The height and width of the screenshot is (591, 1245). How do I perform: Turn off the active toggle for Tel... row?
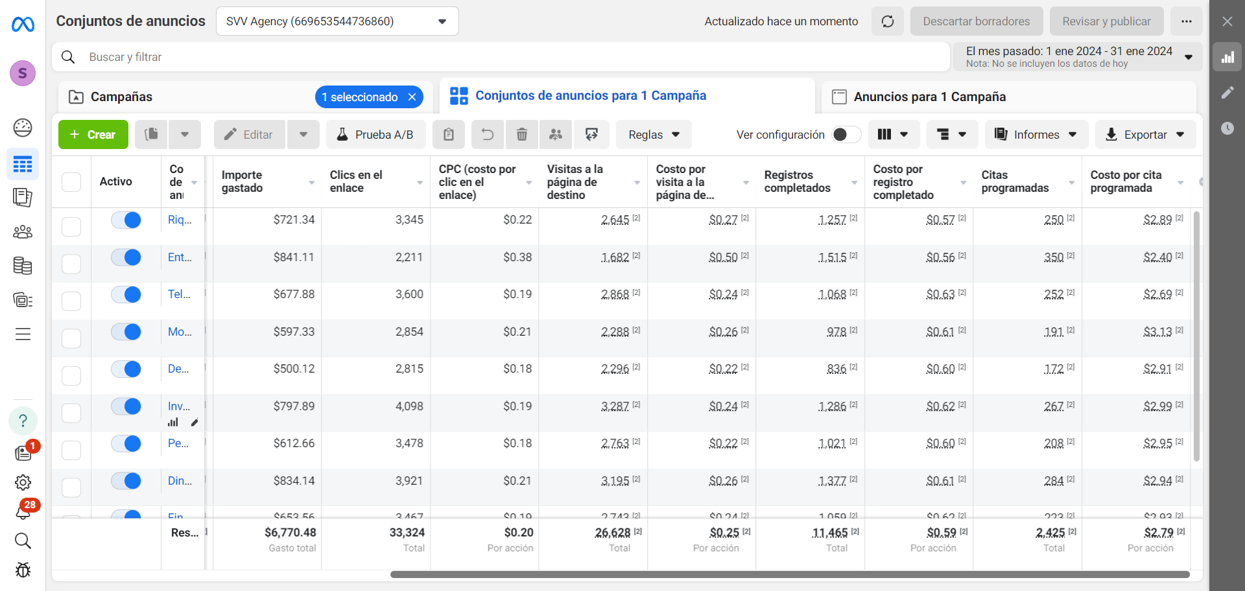126,295
